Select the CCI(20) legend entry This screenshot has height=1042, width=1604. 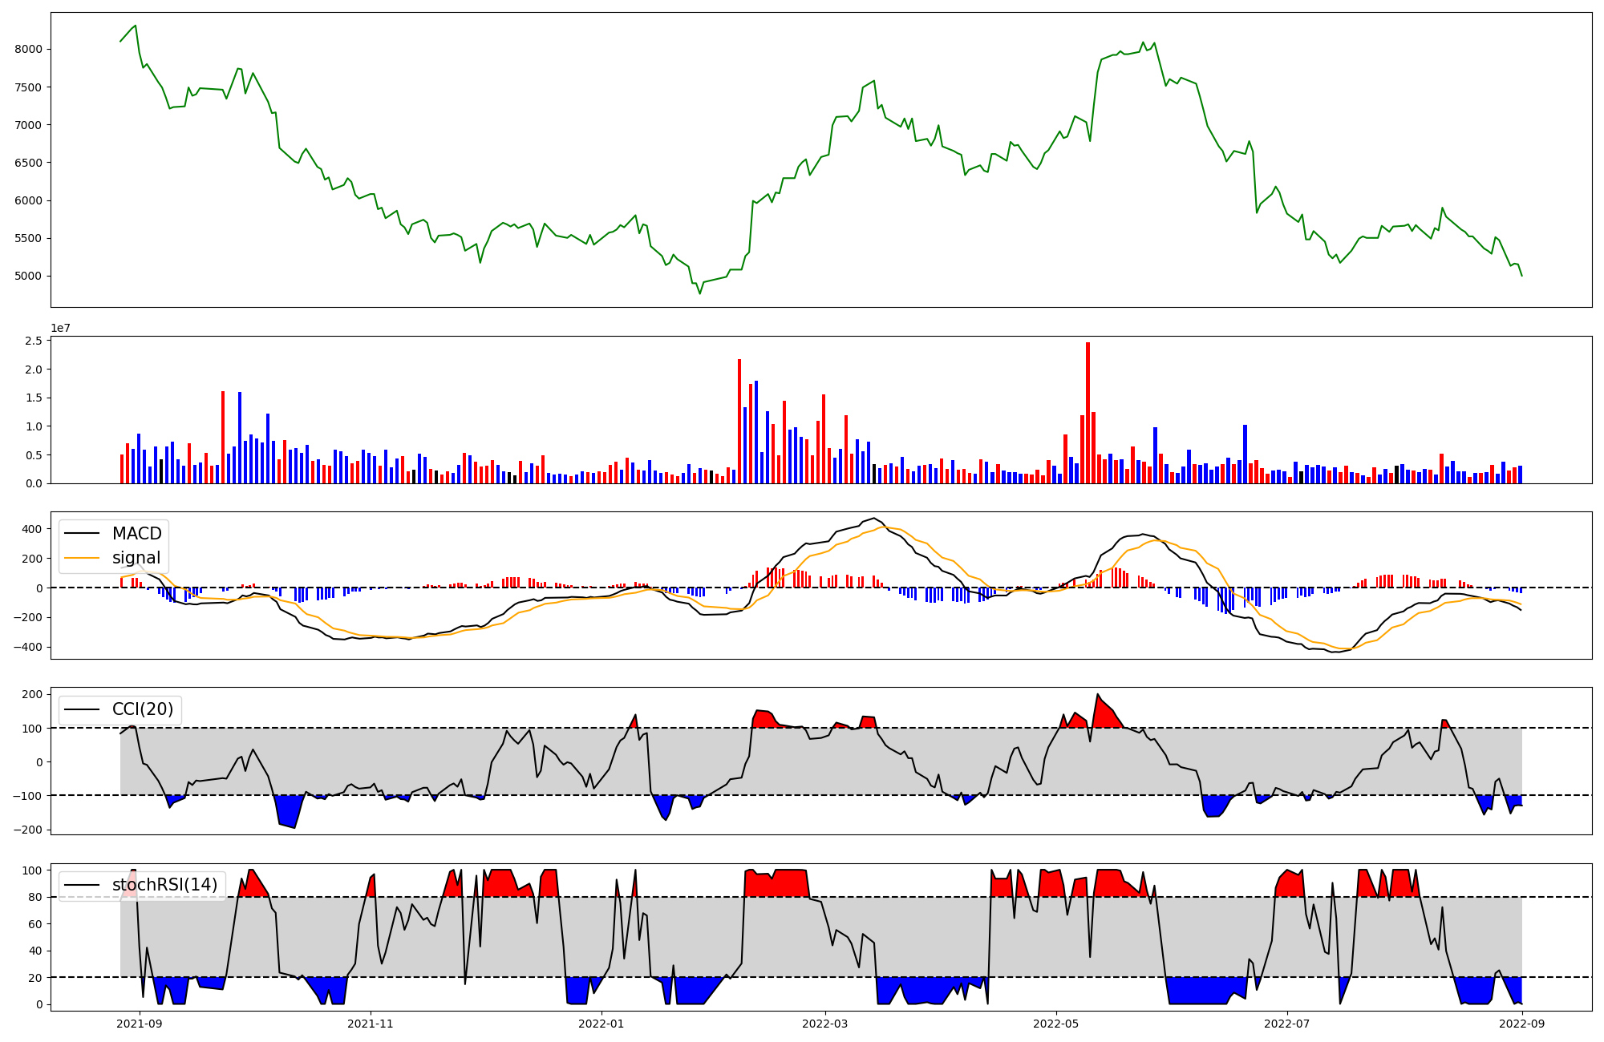(x=142, y=709)
